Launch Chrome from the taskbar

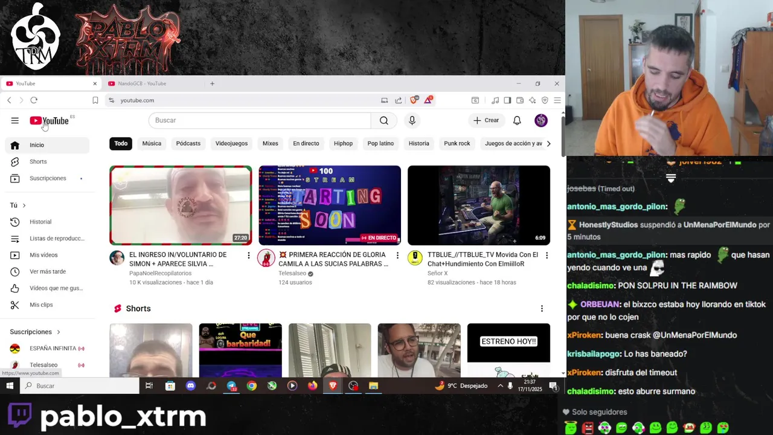point(252,385)
